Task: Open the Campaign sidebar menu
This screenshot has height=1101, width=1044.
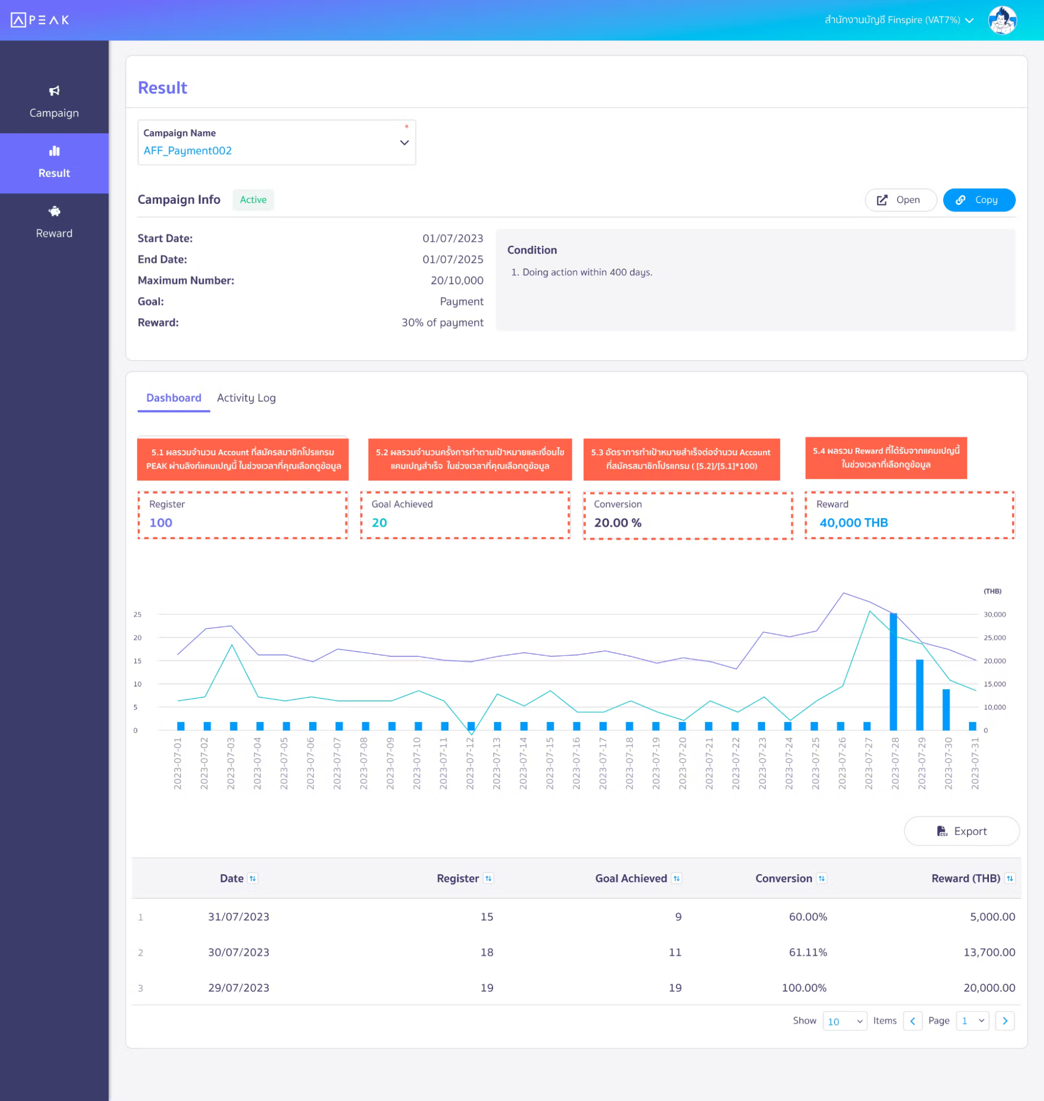Action: point(54,103)
